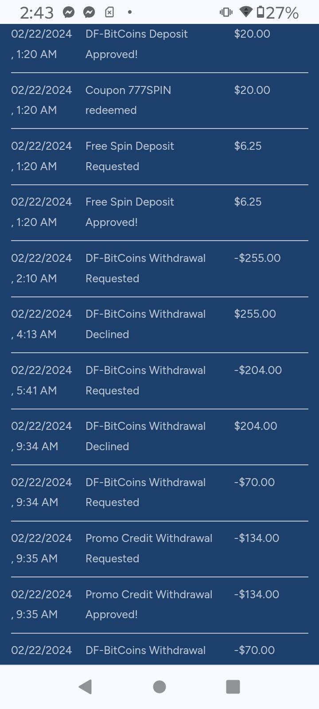Tap the -$255.00 withdrawal amount
Viewport: 319px width, 709px height.
[257, 258]
